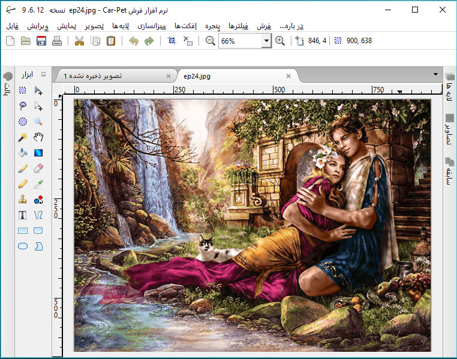
Task: Create a new image with the blank page icon
Action: [x=10, y=41]
